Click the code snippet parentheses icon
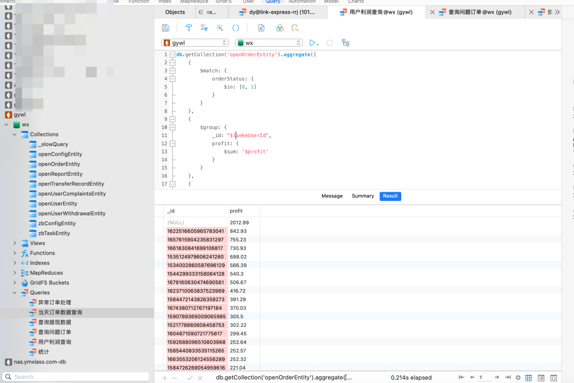 236,28
